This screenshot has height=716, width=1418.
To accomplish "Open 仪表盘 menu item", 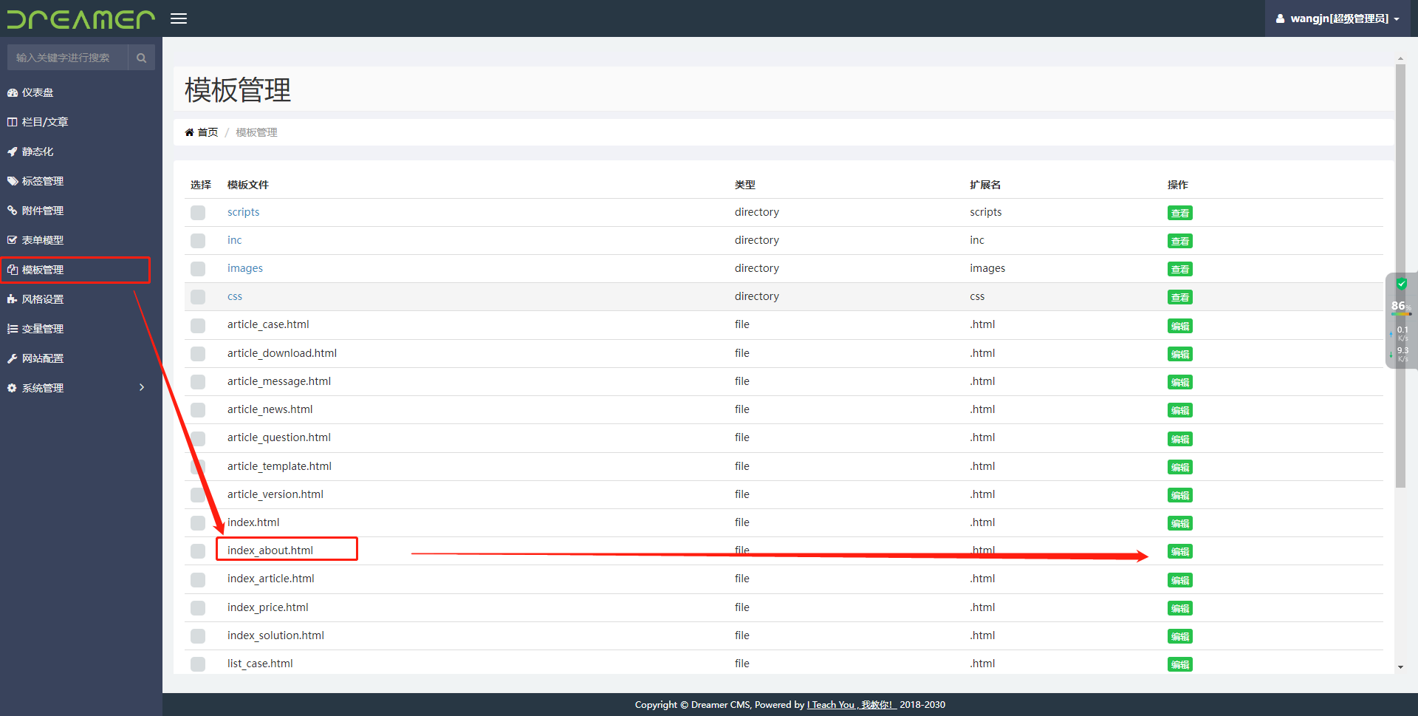I will point(81,92).
